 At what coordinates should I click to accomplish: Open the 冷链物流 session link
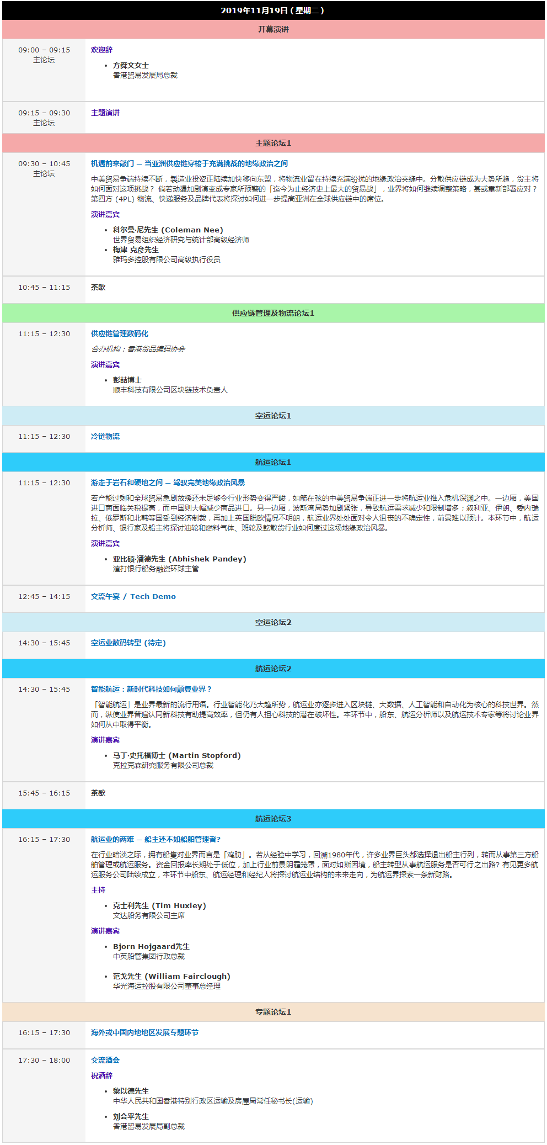pos(105,436)
